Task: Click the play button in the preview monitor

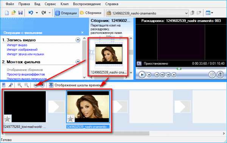Action: [142, 75]
